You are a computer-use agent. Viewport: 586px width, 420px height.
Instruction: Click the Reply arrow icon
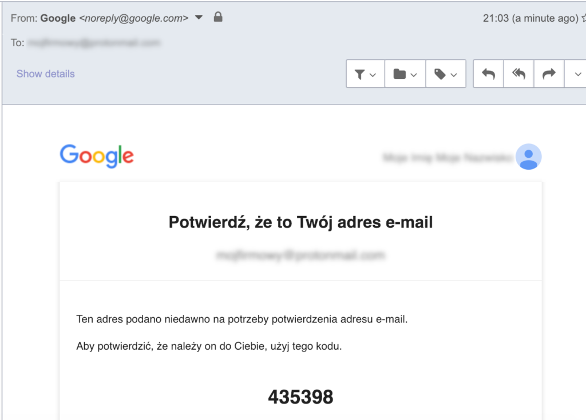488,74
